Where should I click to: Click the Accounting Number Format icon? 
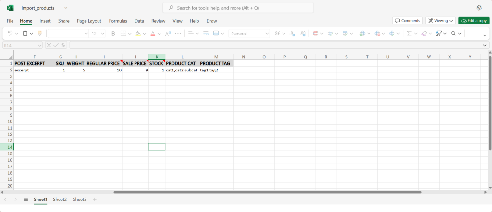coord(277,34)
